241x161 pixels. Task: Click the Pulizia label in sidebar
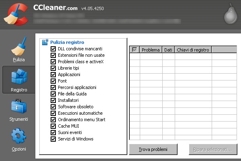(x=19, y=60)
